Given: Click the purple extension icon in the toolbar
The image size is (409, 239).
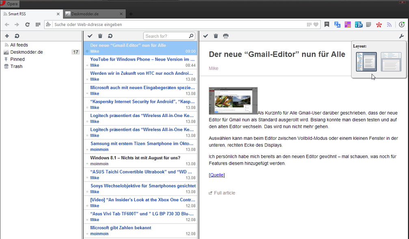Looking at the screenshot, I should click(348, 24).
